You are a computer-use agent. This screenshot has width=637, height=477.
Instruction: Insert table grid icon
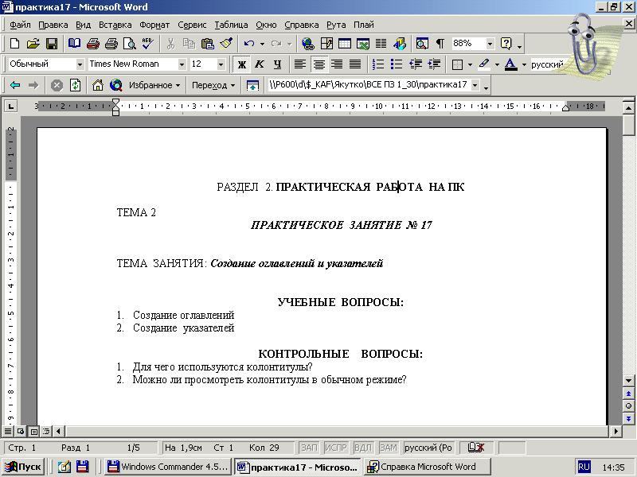pos(345,43)
